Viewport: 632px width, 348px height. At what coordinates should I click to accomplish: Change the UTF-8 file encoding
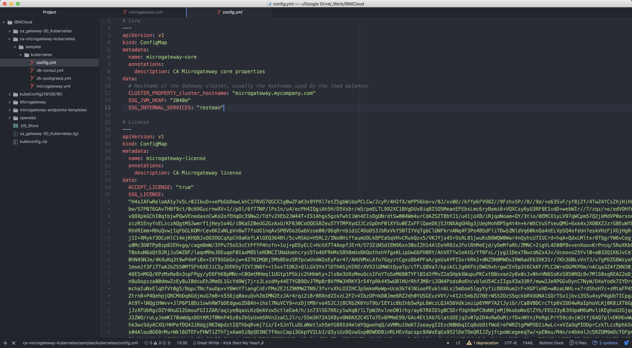pyautogui.click(x=510, y=343)
